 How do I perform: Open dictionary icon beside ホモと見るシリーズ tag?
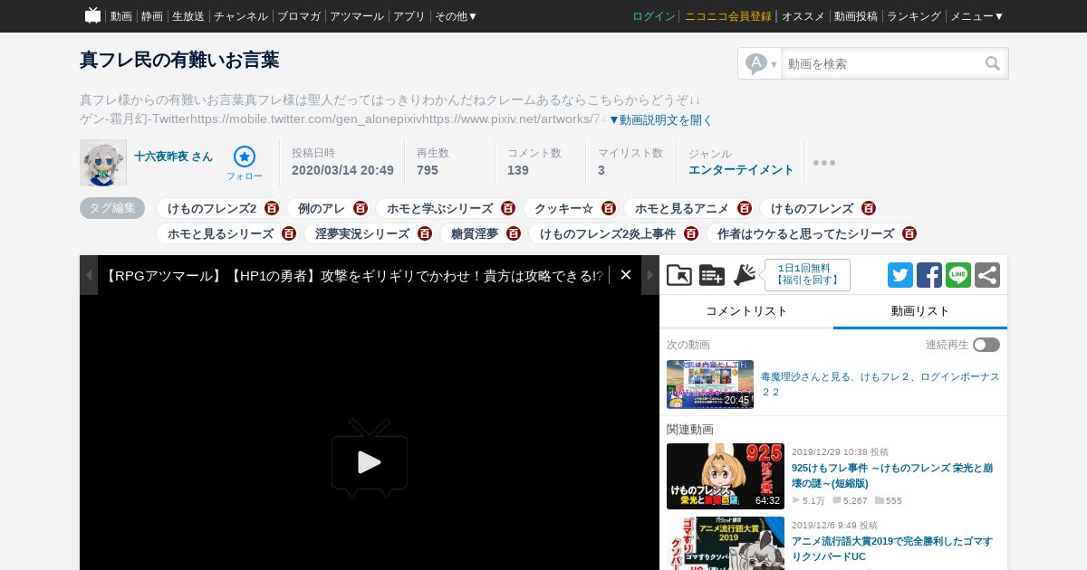pos(288,233)
